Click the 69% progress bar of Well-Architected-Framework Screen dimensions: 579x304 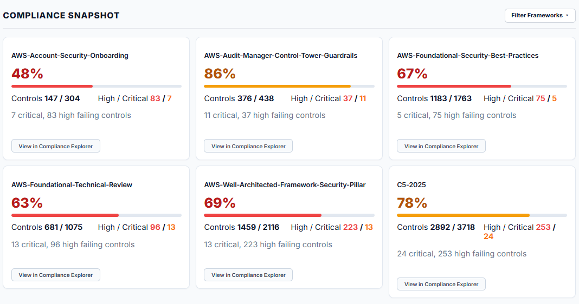pyautogui.click(x=289, y=215)
